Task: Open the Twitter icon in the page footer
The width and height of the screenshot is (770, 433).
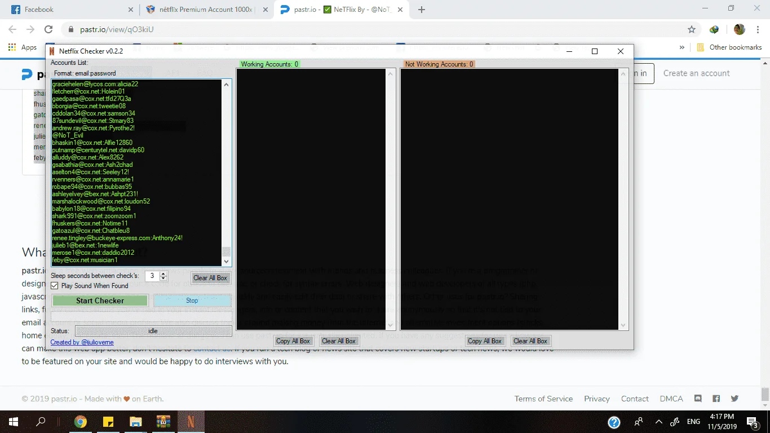Action: tap(734, 399)
